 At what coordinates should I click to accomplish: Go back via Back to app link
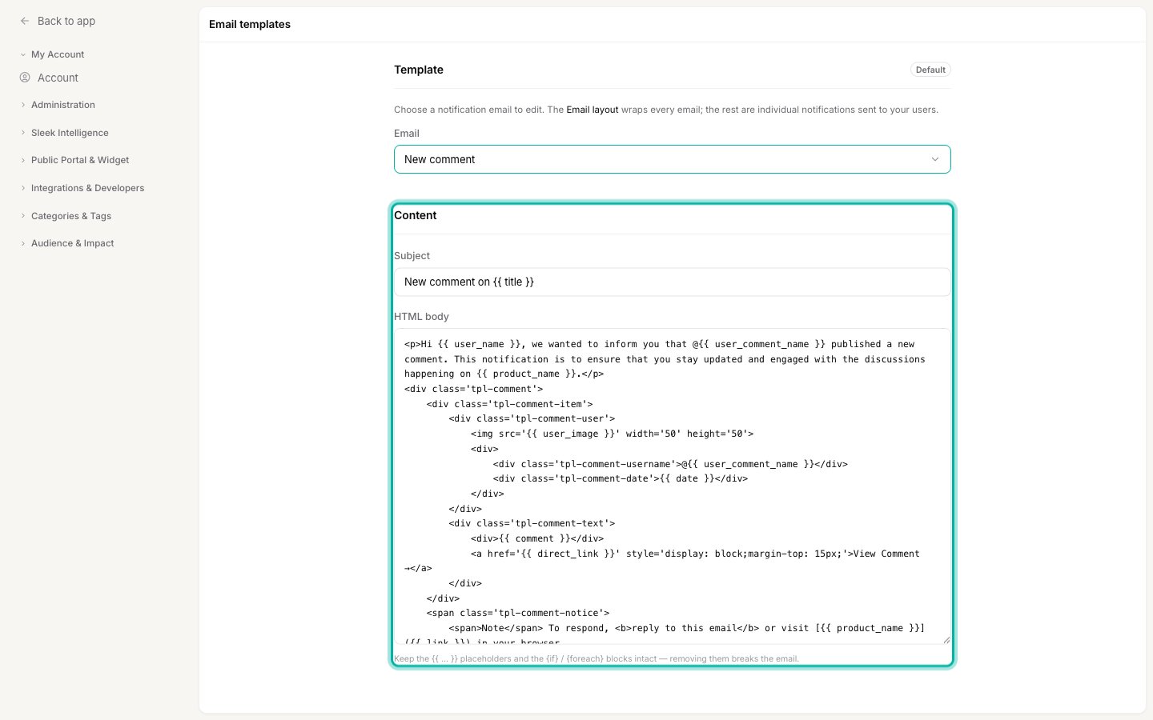[x=66, y=21]
